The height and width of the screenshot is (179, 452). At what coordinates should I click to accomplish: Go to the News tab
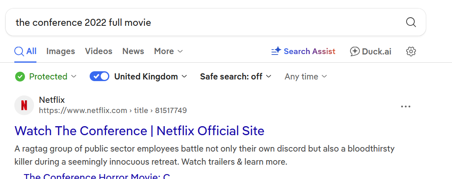tap(133, 51)
